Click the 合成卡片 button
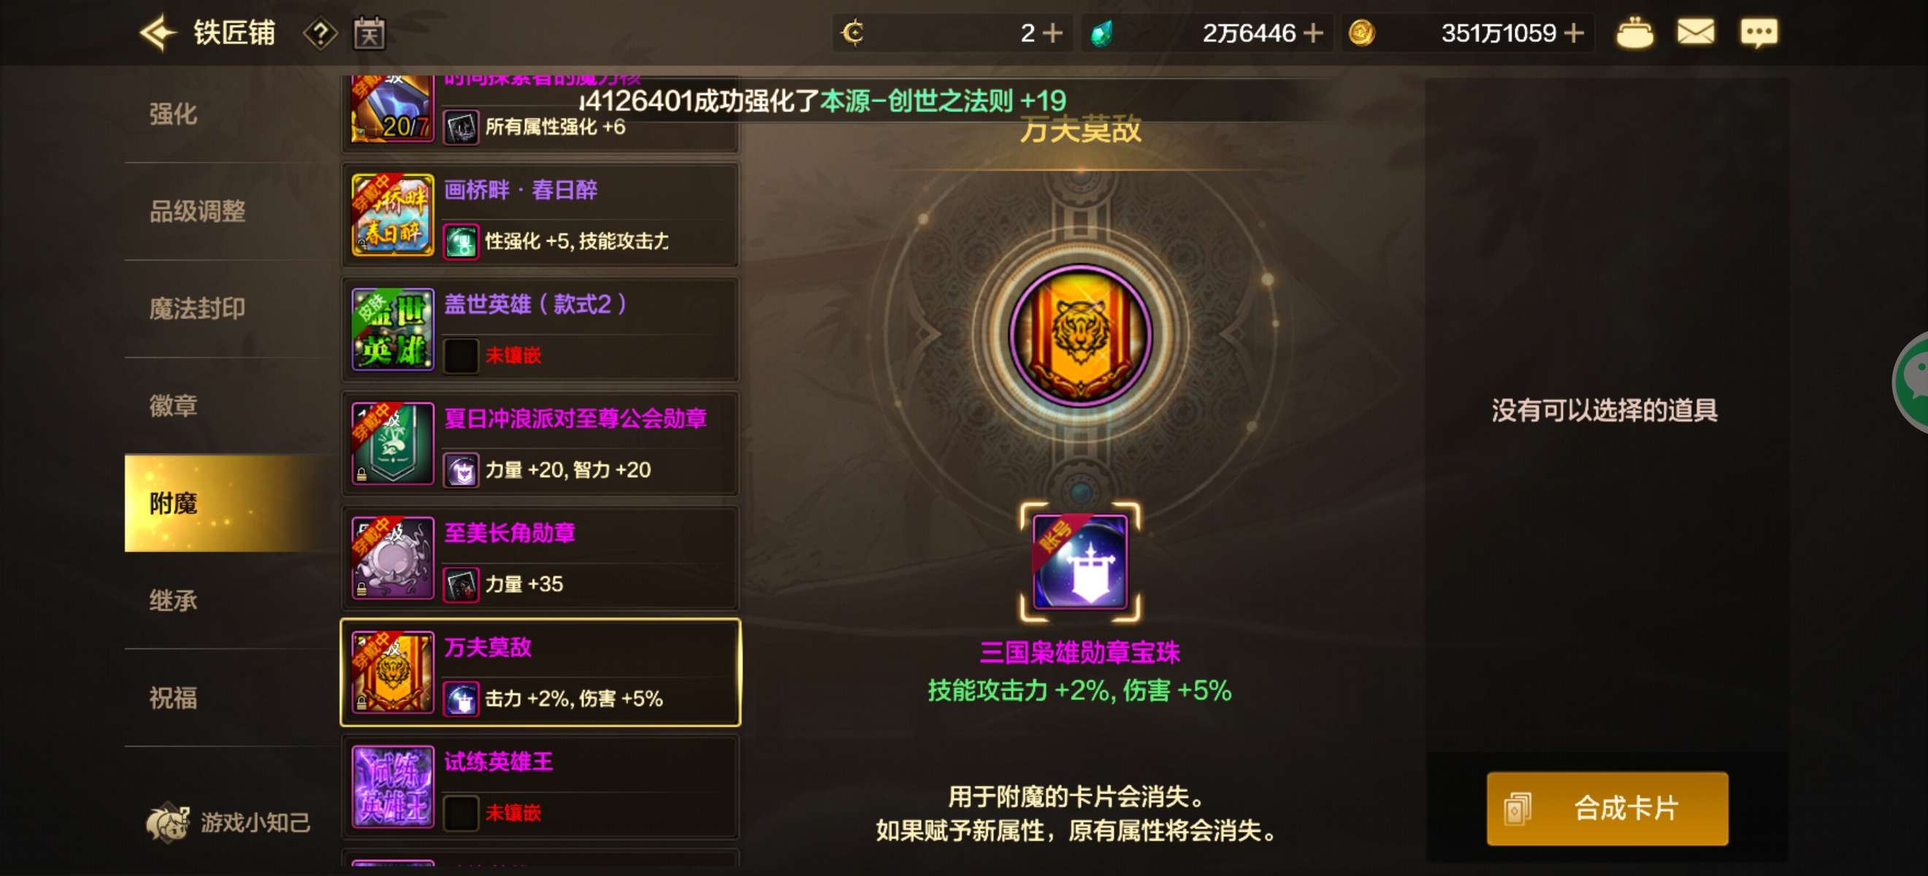The image size is (1928, 876). [x=1607, y=809]
